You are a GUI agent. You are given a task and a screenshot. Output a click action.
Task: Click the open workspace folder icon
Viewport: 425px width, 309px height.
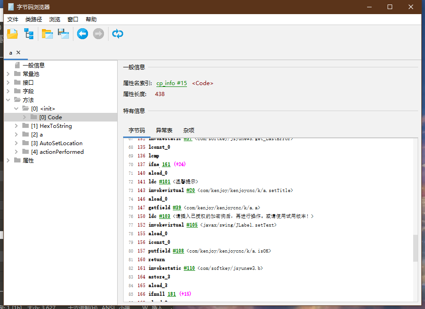[x=47, y=34]
